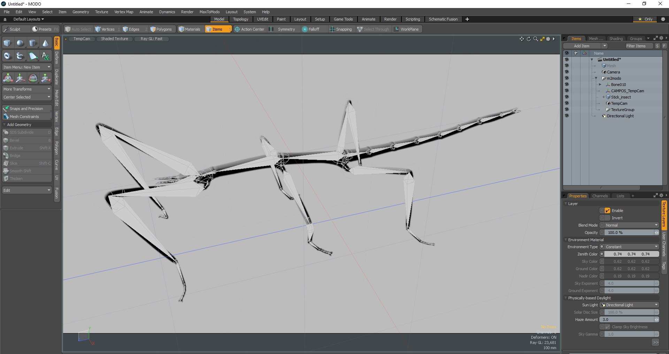Toggle visibility of the Camera item
669x354 pixels.
567,72
